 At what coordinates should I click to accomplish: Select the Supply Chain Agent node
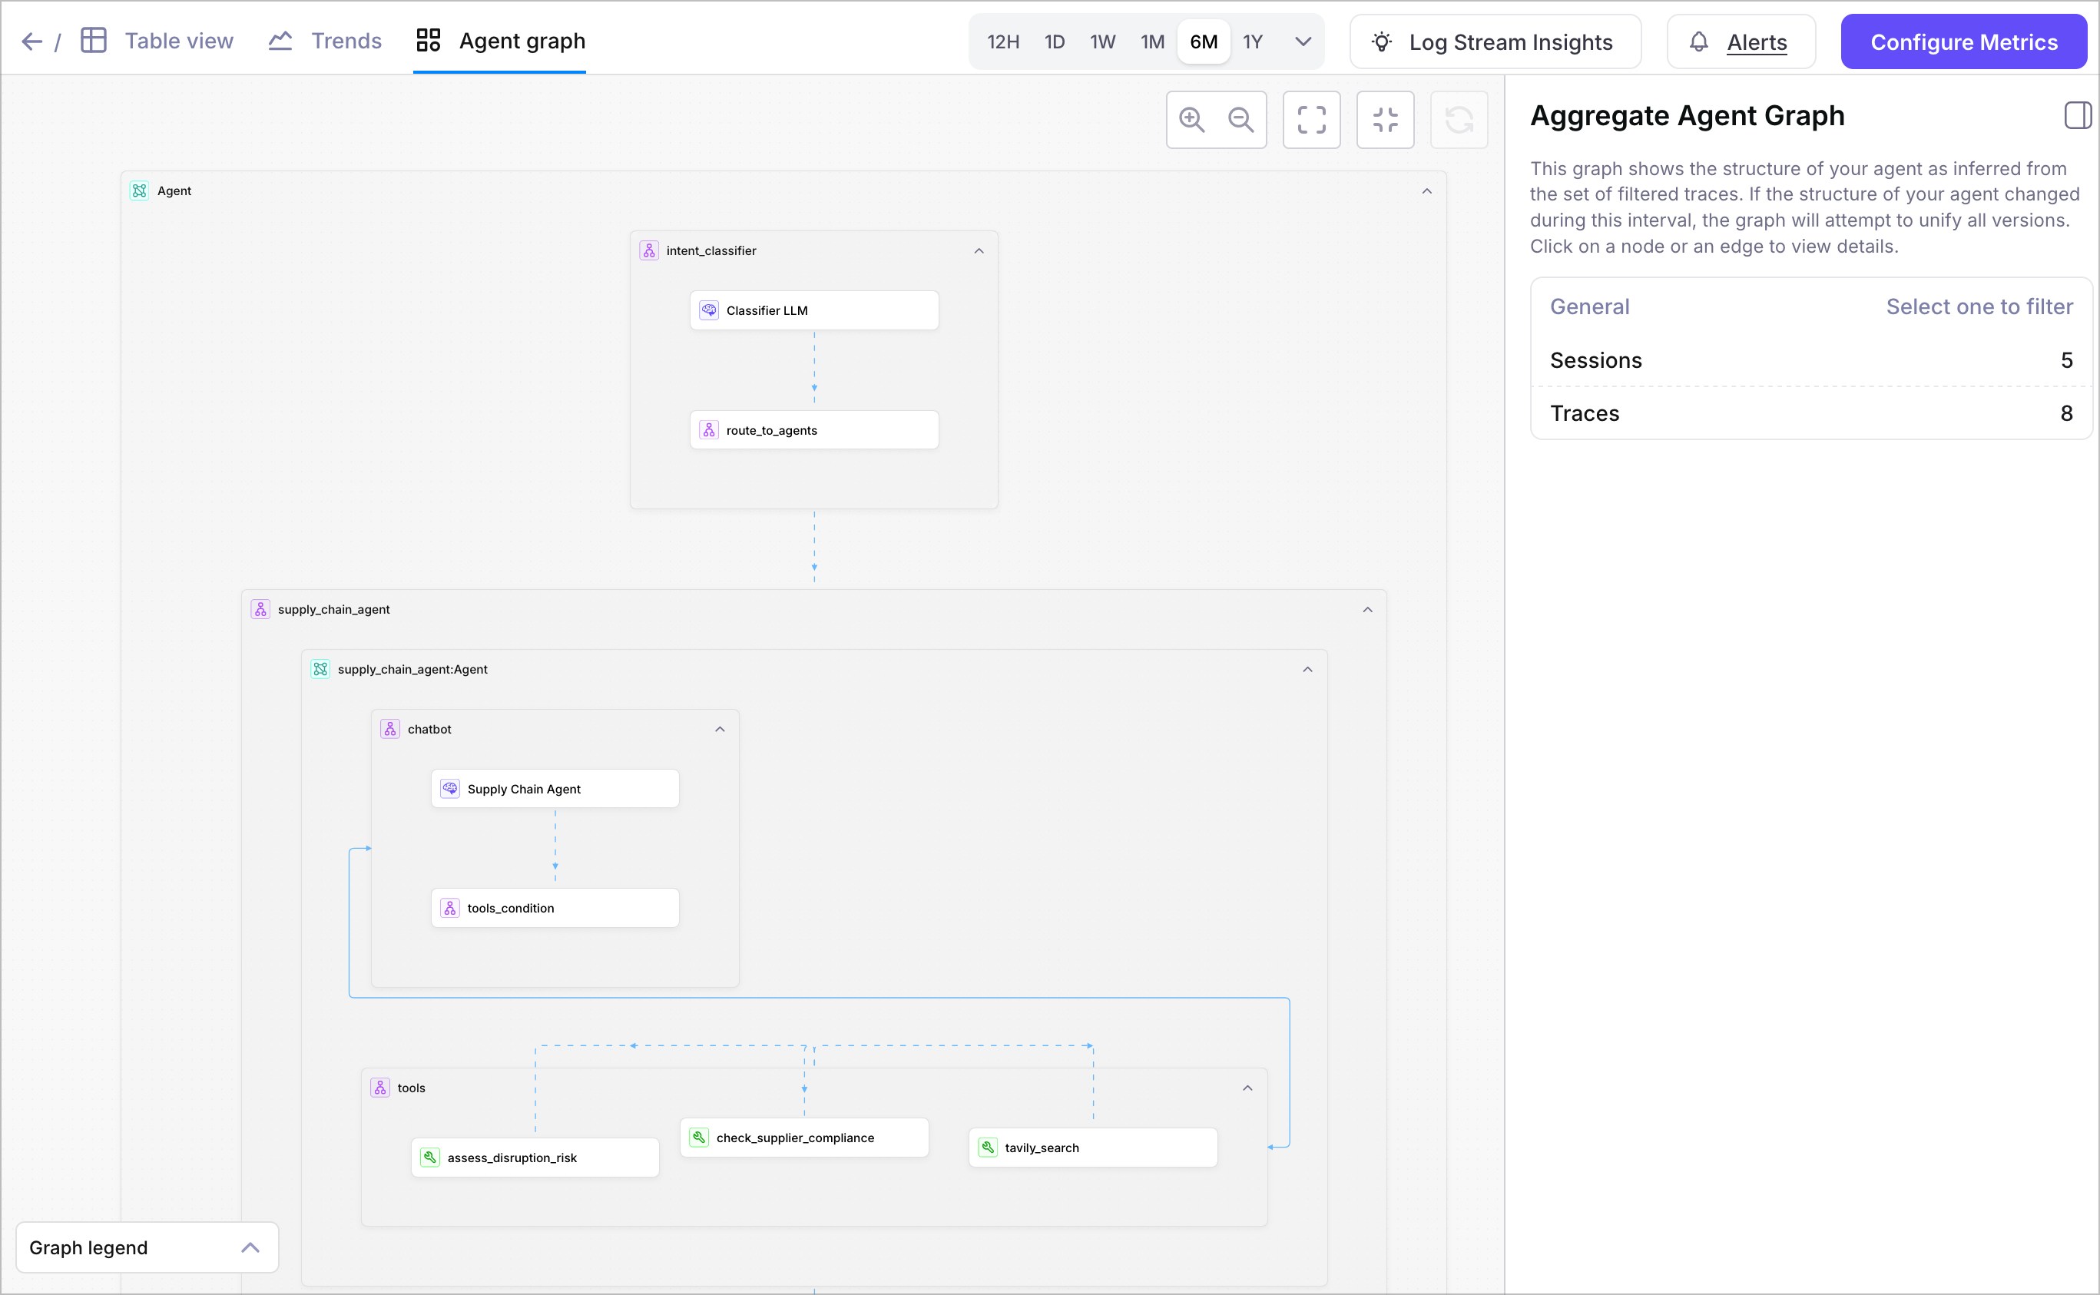555,789
